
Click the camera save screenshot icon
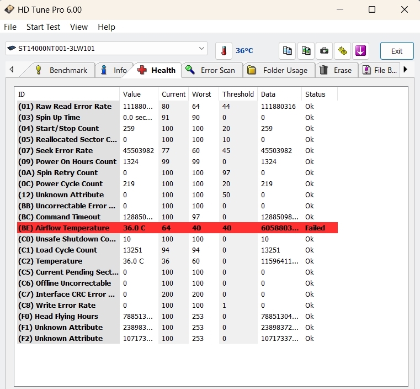(325, 51)
